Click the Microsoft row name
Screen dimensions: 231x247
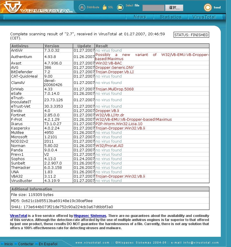[19, 137]
